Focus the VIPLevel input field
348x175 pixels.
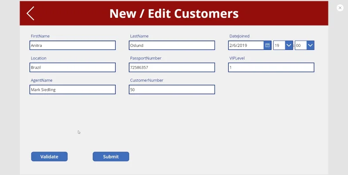coord(271,67)
